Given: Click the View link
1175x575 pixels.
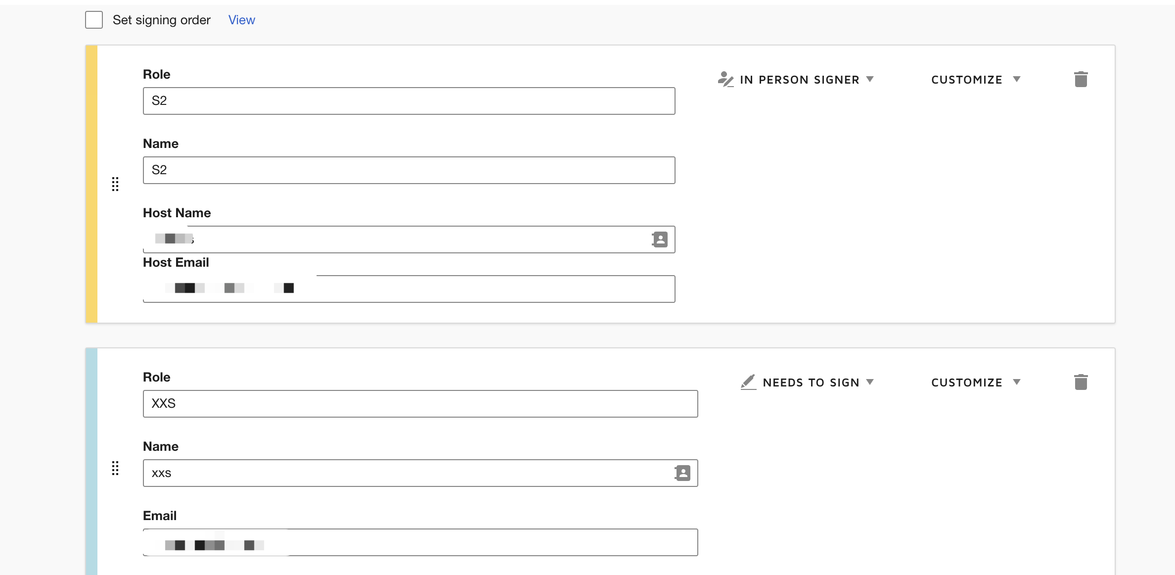Looking at the screenshot, I should coord(241,20).
